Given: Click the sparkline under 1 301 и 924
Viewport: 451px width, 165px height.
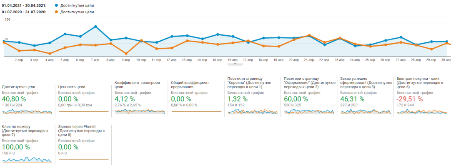Looking at the screenshot, I should tap(28, 112).
